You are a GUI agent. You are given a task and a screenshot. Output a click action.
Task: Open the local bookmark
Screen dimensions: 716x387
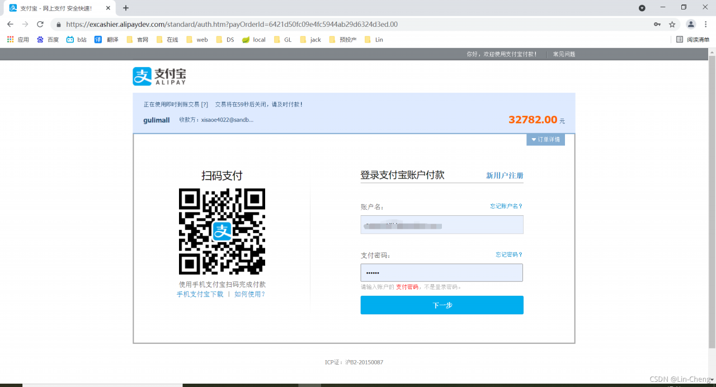coord(254,40)
